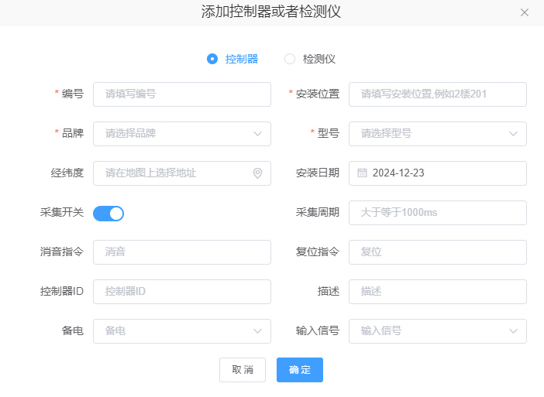The image size is (544, 397).
Task: Focus the 控制器ID text box
Action: (x=181, y=292)
